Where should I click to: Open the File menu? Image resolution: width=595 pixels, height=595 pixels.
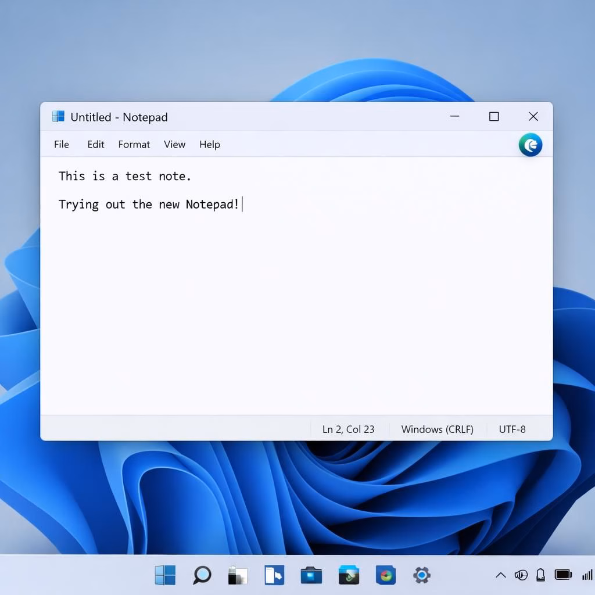click(x=62, y=145)
